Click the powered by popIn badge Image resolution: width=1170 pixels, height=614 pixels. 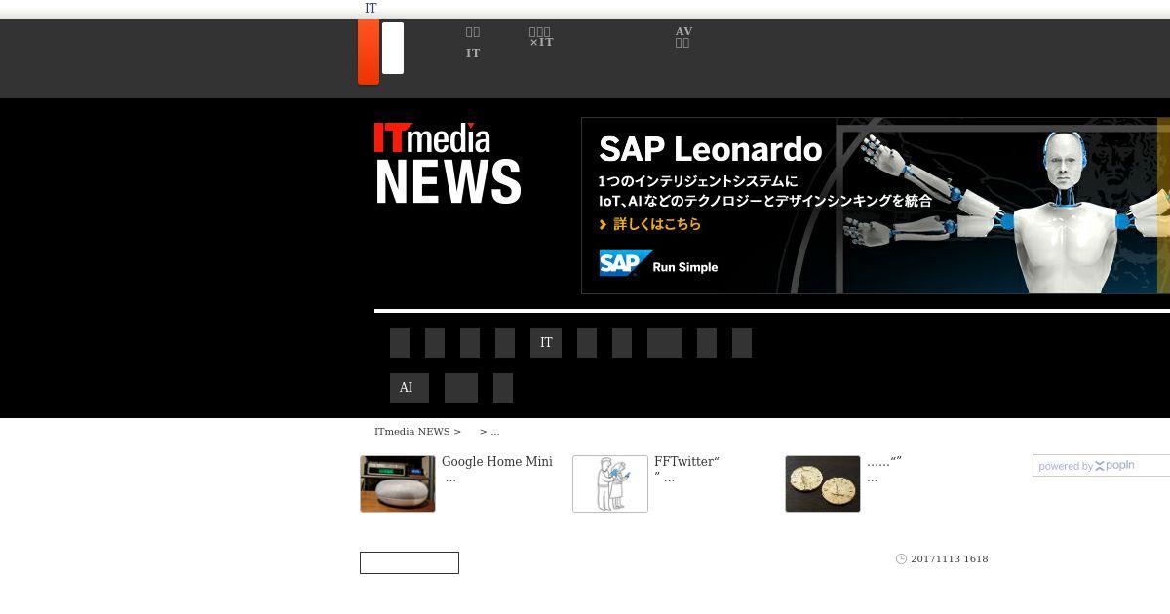coord(1101,466)
